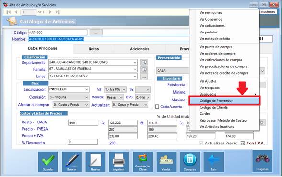This screenshot has width=282, height=177.
Task: Open the Comisión dropdown
Action: pos(86,97)
